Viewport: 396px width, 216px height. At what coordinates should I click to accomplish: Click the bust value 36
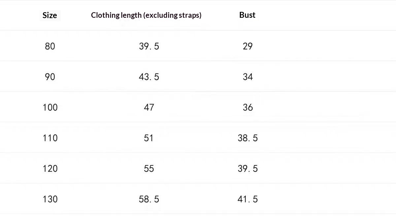point(247,107)
